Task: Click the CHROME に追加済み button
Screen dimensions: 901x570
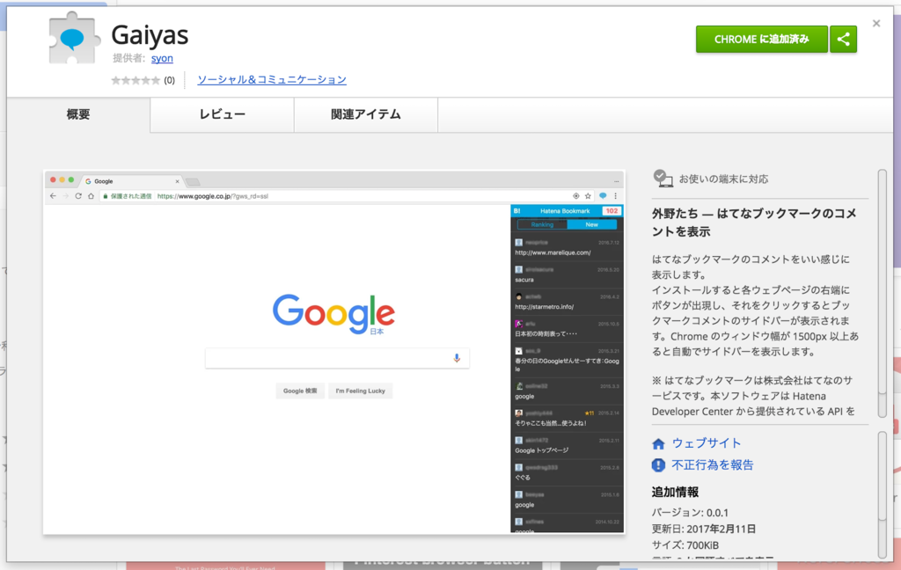Action: click(761, 39)
